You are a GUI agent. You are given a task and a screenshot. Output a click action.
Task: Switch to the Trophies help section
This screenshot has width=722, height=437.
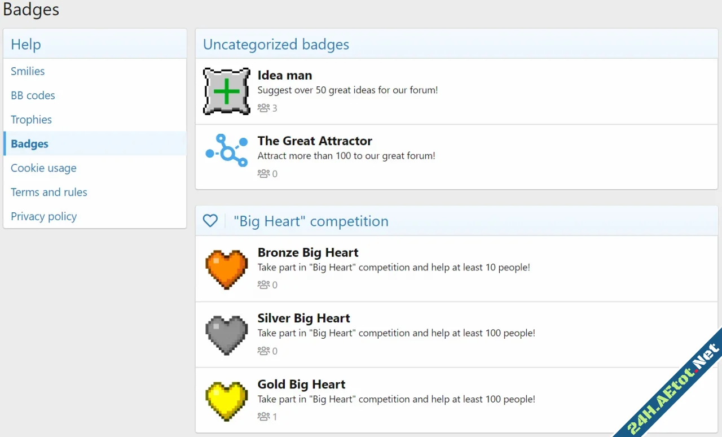(x=31, y=119)
